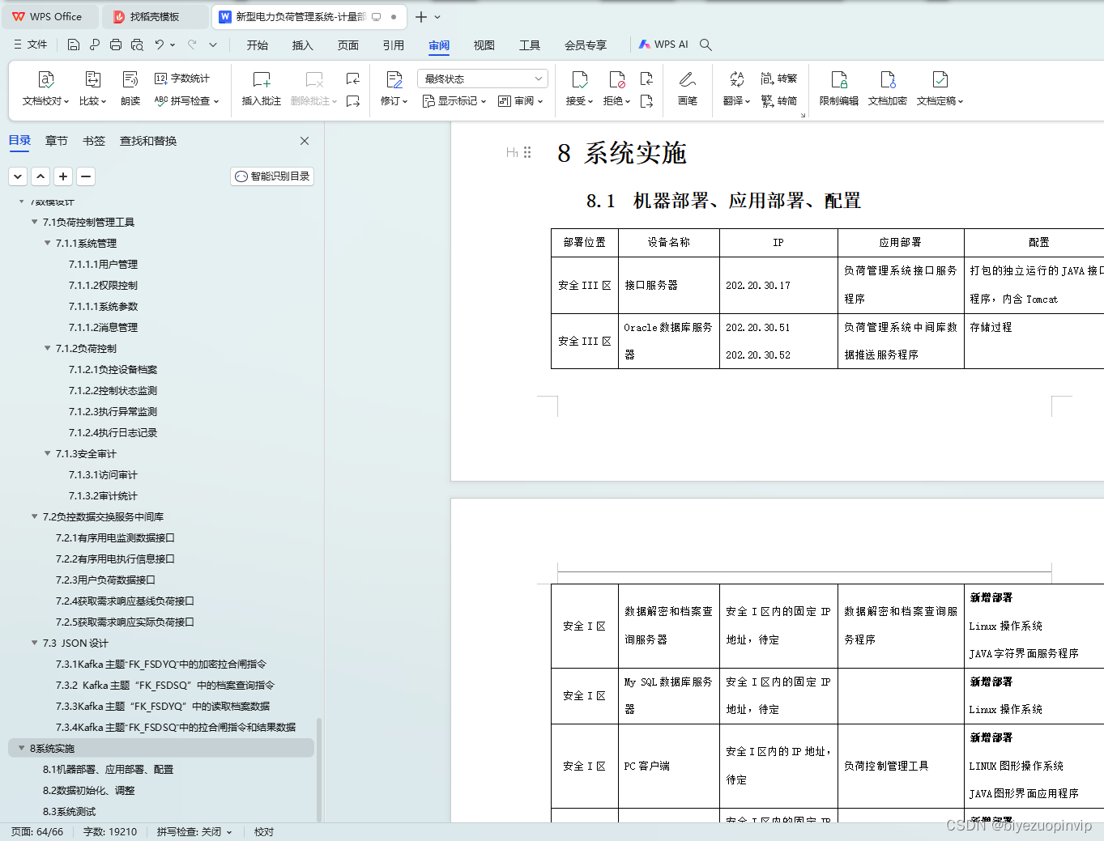Image resolution: width=1104 pixels, height=841 pixels.
Task: Click 文档加密 document encryption icon
Action: point(888,79)
